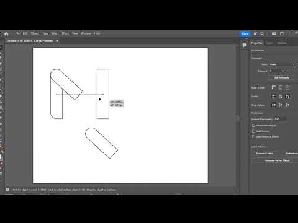Switch to the Libraries tab
The width and height of the screenshot is (298, 223).
click(x=282, y=43)
